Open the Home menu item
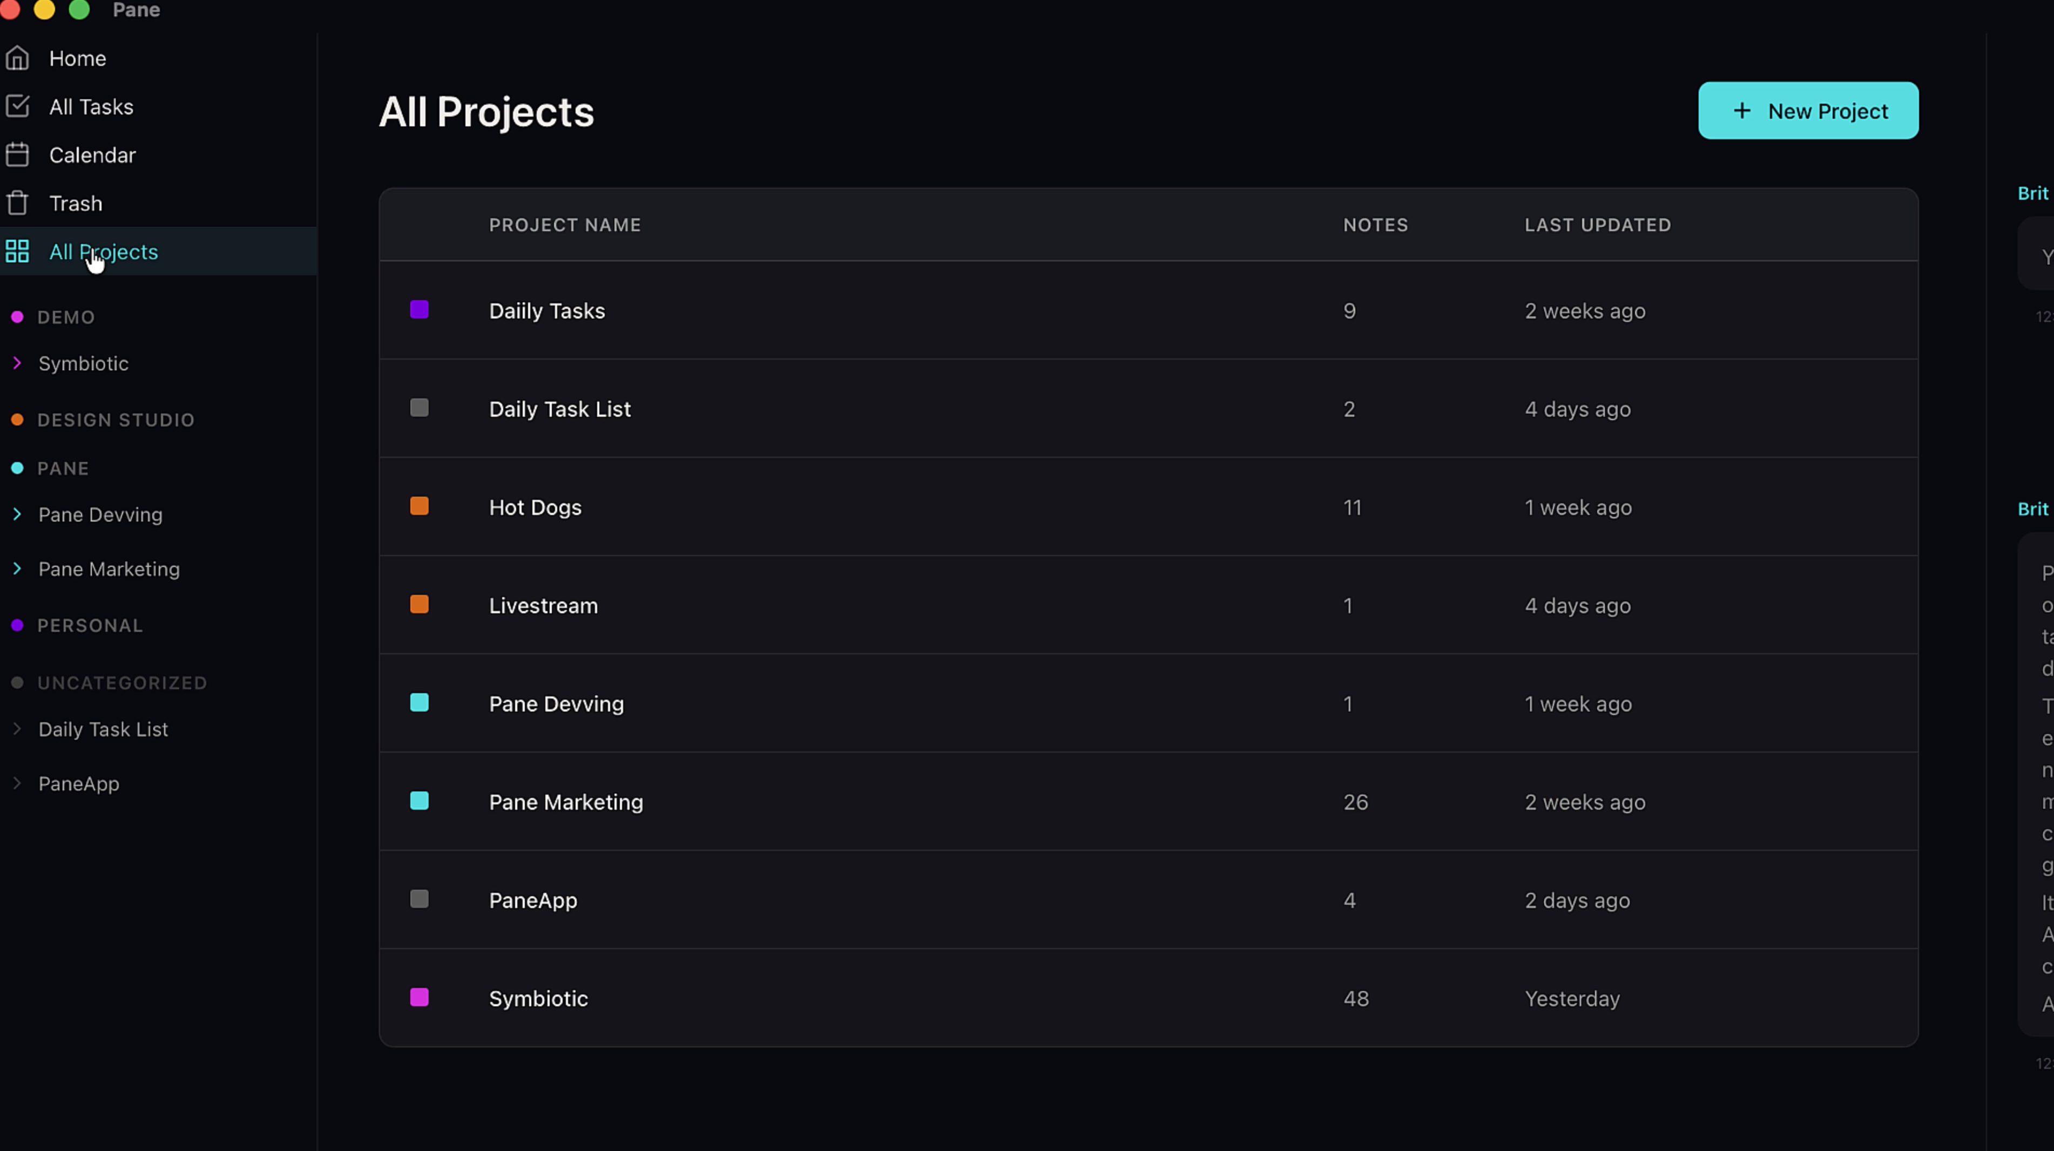 [159, 58]
